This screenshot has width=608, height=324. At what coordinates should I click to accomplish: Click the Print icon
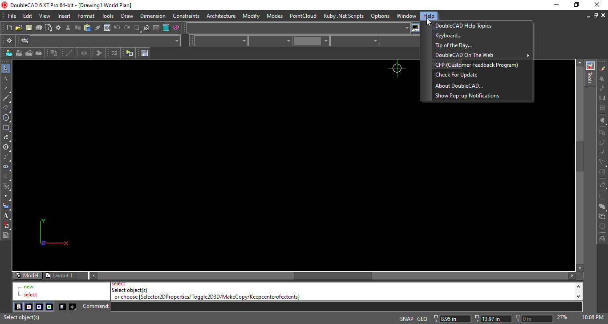[39, 28]
